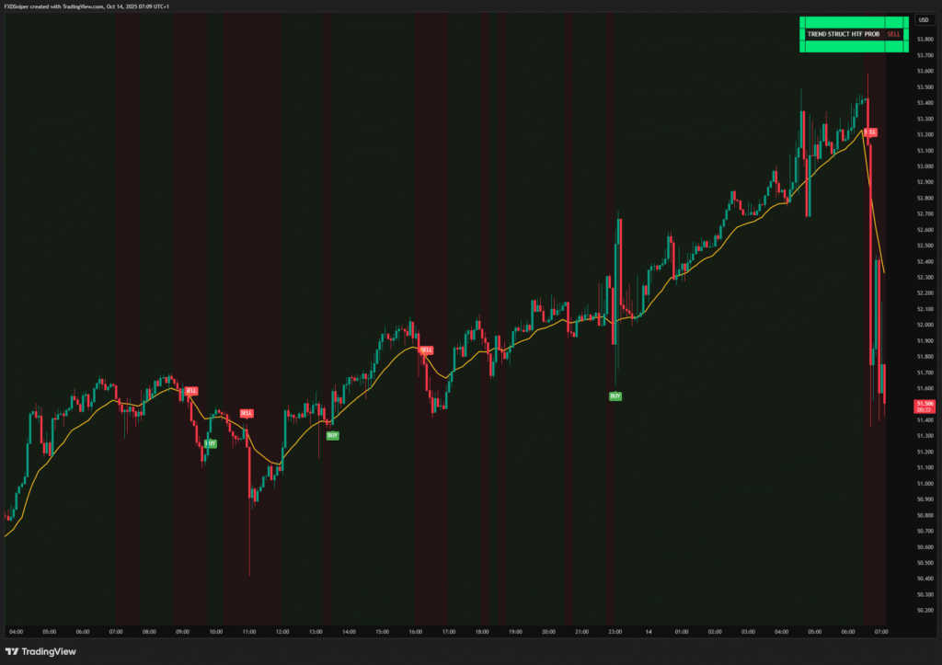Click the TradingView logo in the footer

tap(44, 651)
